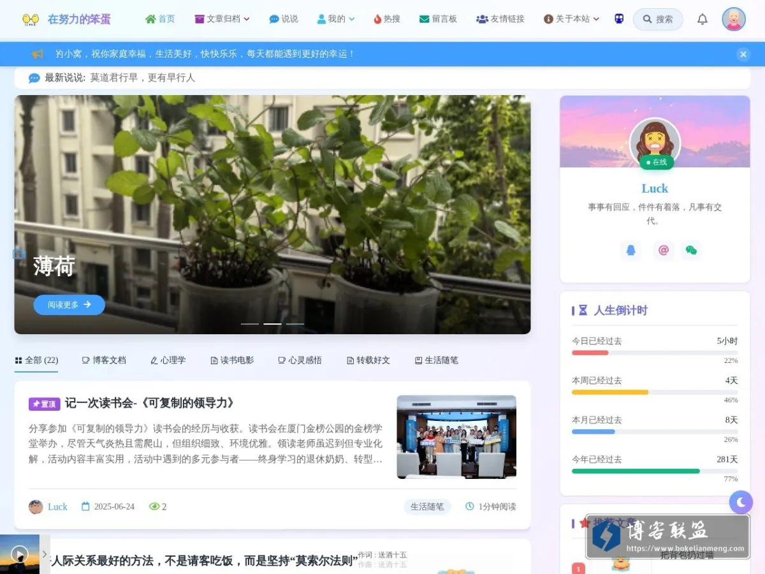Screen dimensions: 765x574
Task: Click the 在线 status badge
Action: click(657, 162)
